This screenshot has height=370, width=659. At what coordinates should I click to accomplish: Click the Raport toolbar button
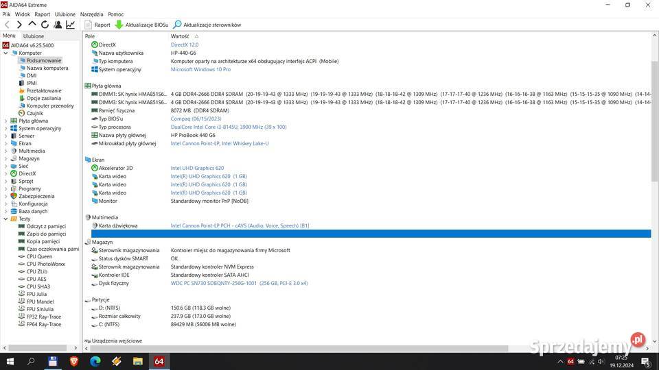[97, 25]
